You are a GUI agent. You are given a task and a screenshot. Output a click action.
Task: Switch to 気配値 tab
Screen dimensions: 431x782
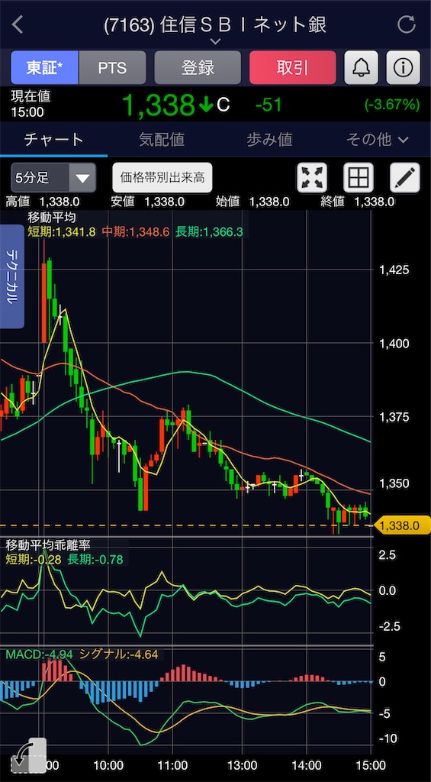[x=162, y=141]
